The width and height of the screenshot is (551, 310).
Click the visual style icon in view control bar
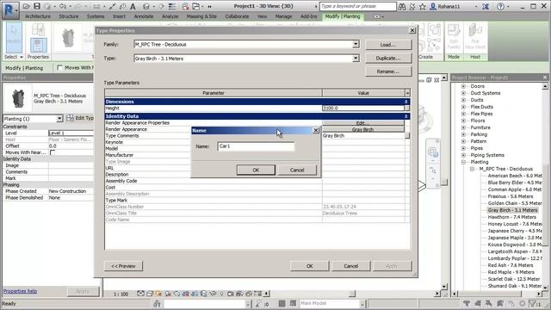coord(149,294)
